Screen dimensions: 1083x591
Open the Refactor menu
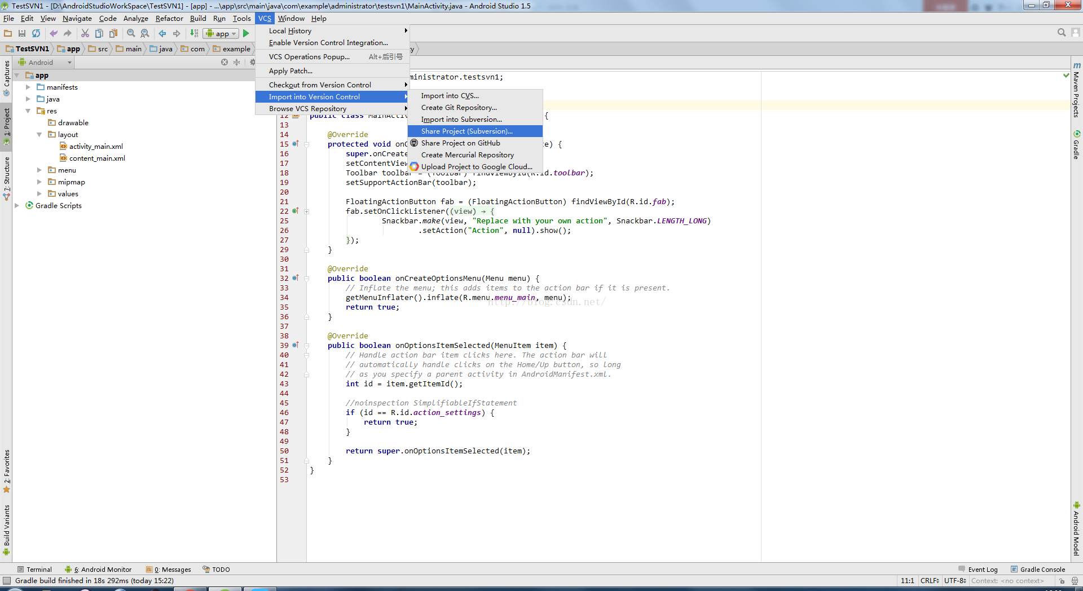pyautogui.click(x=169, y=18)
